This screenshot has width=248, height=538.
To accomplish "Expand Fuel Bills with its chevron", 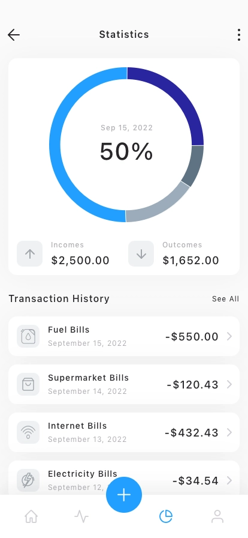I will click(x=229, y=337).
